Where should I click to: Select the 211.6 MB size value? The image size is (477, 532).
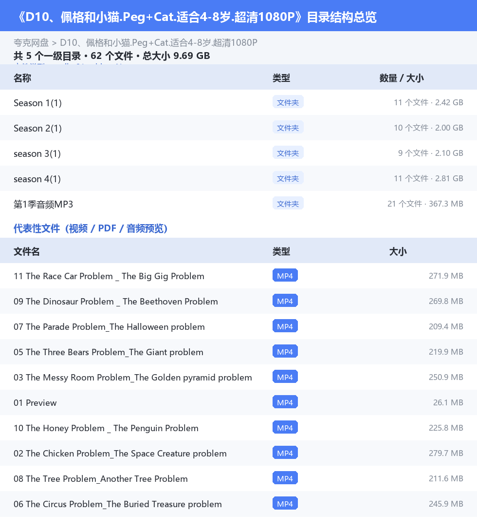tap(446, 478)
